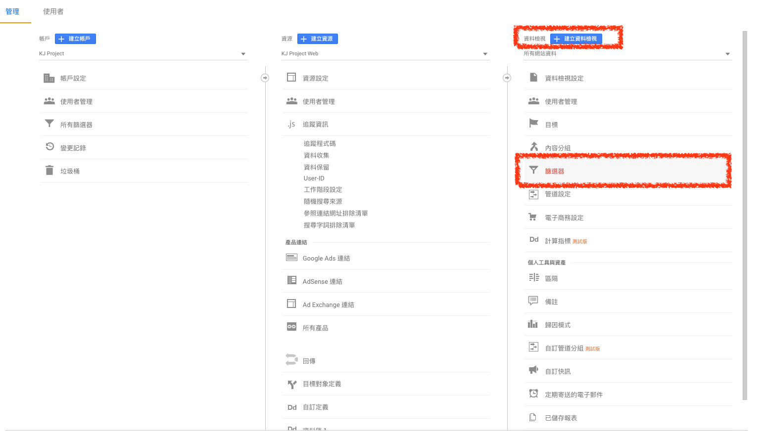Open 追蹤程式碼 under tracking info
Viewport: 762px width, 437px height.
tap(320, 143)
